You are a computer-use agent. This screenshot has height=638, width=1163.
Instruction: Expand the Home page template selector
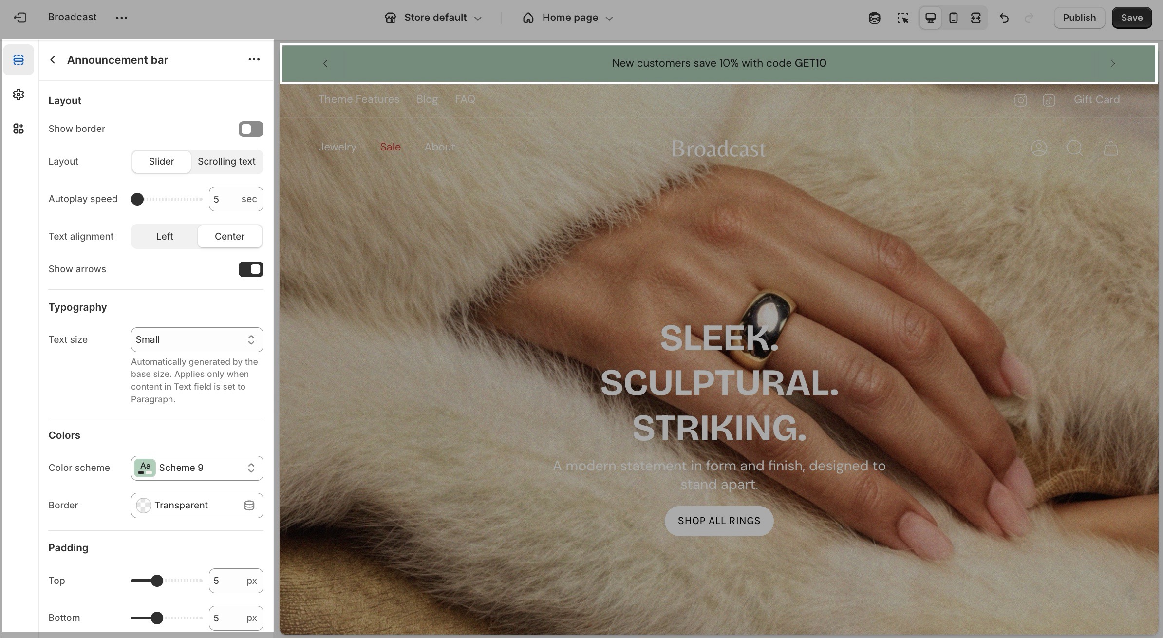click(x=568, y=18)
